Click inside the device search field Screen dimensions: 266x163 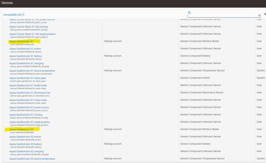coord(222,16)
